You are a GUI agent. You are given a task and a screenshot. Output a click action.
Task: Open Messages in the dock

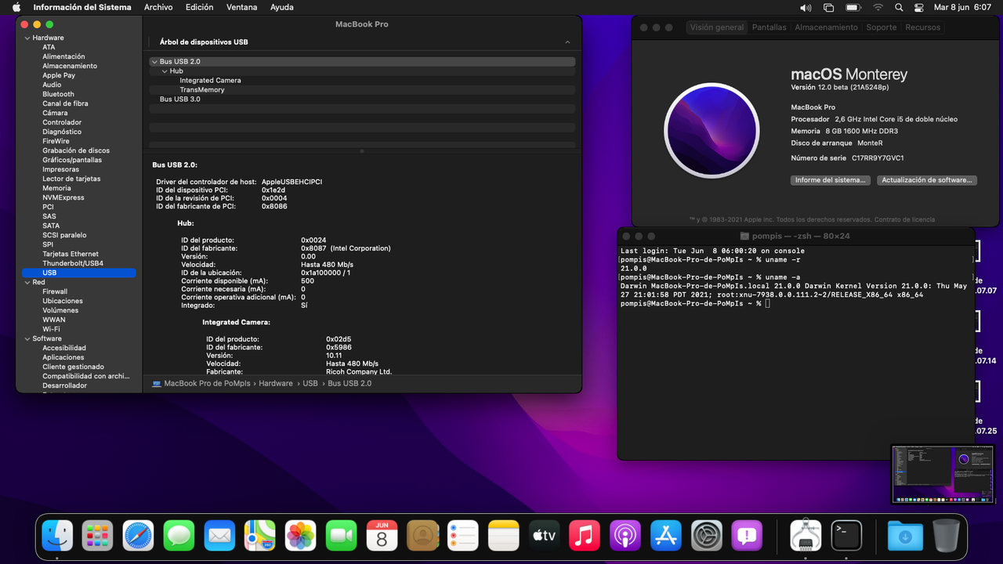click(x=179, y=537)
